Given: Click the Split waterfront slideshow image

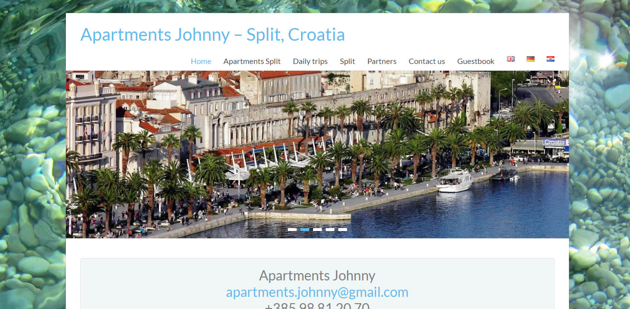Looking at the screenshot, I should (317, 154).
